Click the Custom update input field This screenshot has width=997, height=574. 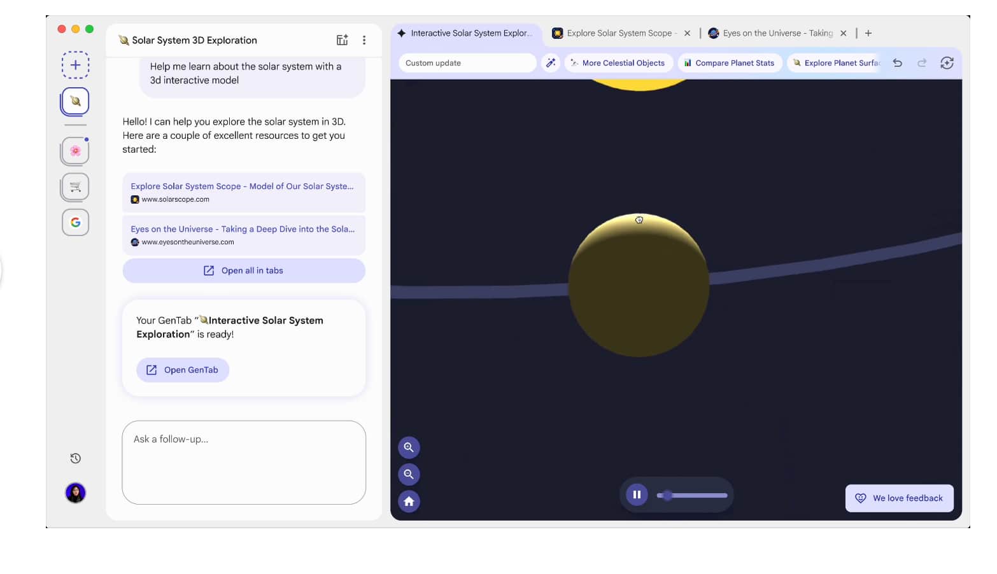[x=467, y=63]
